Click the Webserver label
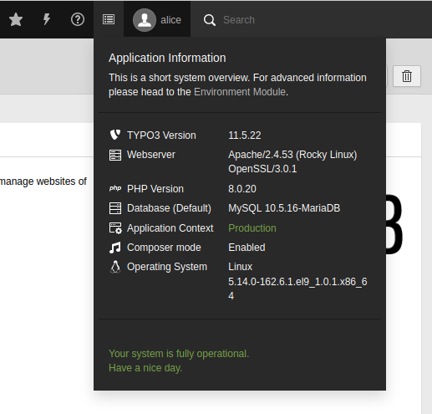This screenshot has height=414, width=432. click(x=151, y=155)
